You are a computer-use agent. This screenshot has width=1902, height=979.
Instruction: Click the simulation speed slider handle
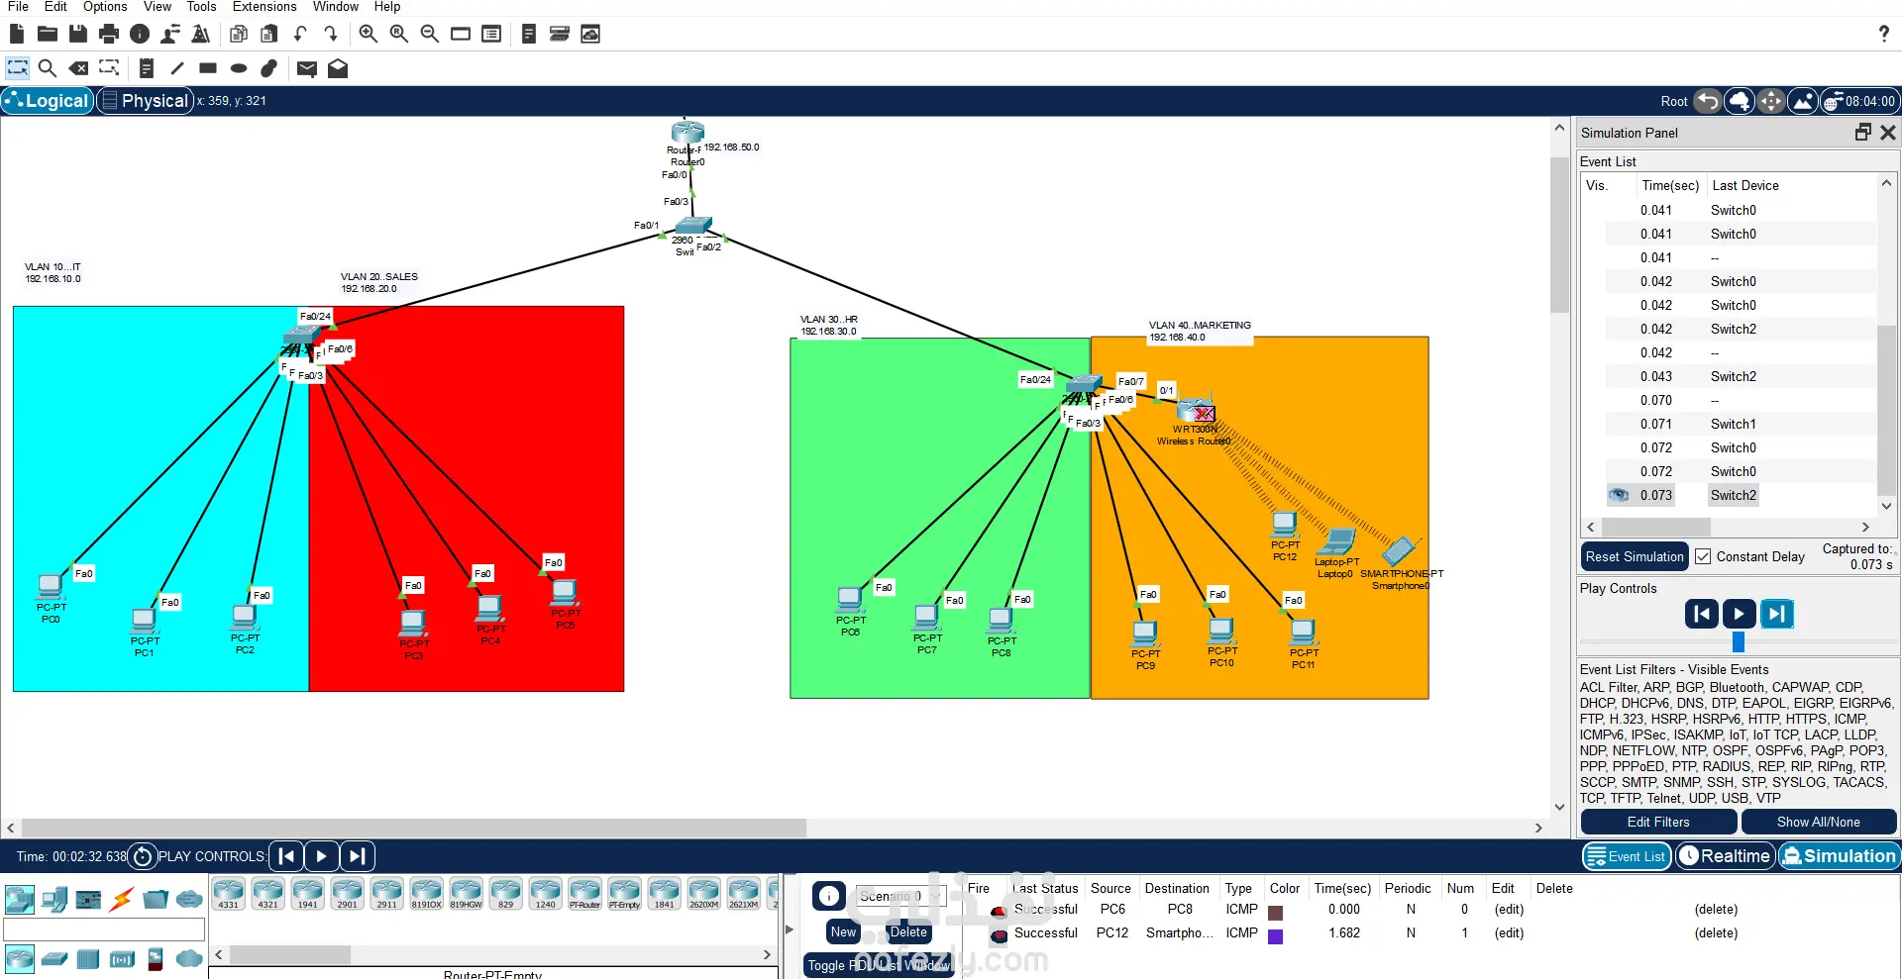coord(1739,642)
